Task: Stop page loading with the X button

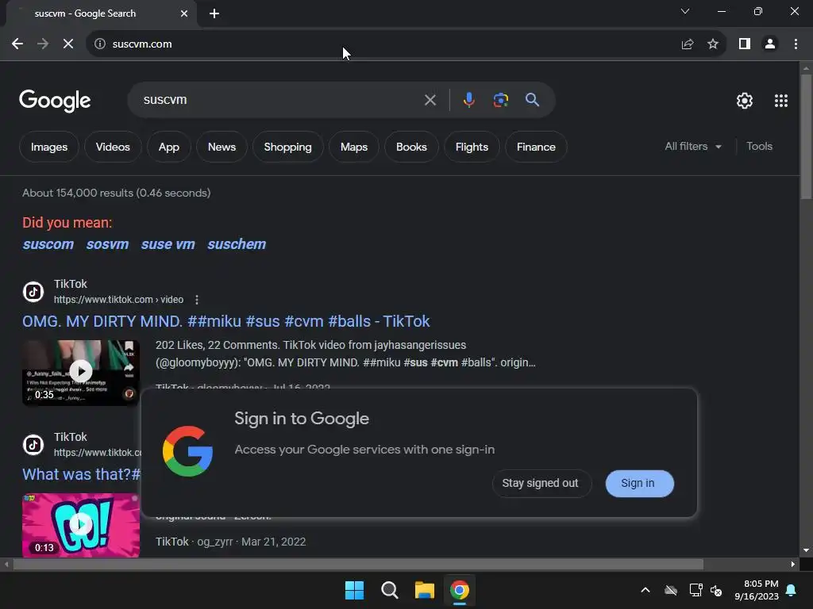Action: [68, 44]
